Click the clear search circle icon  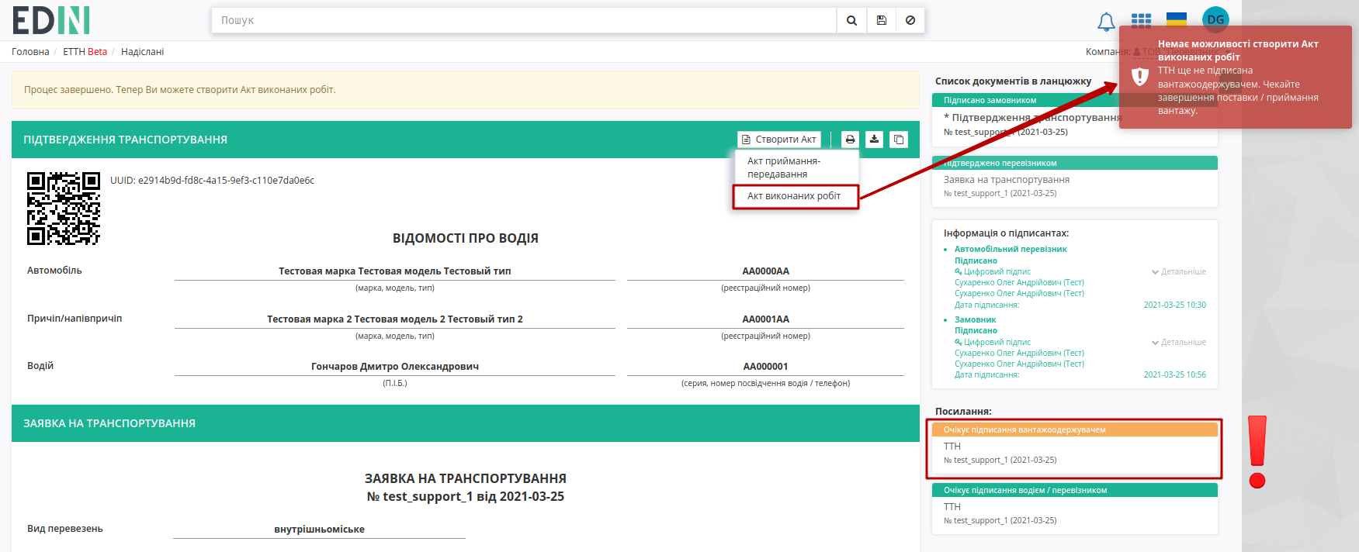[x=910, y=21]
